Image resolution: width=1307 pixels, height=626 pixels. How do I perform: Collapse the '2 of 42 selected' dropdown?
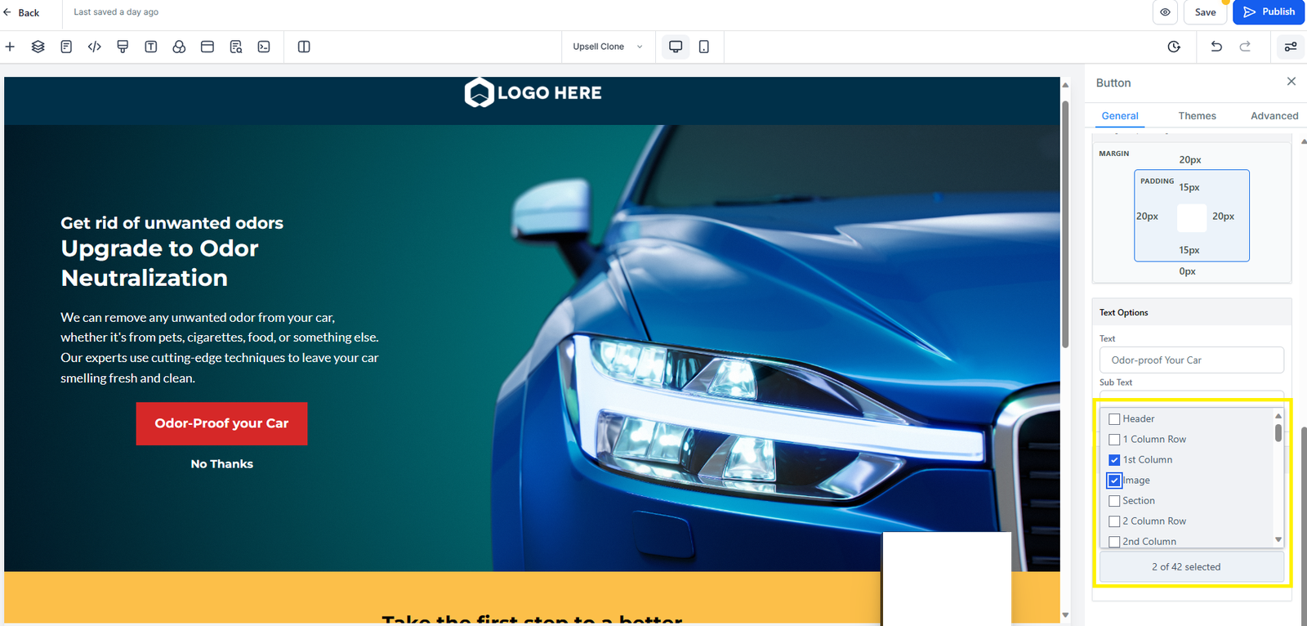coord(1191,567)
